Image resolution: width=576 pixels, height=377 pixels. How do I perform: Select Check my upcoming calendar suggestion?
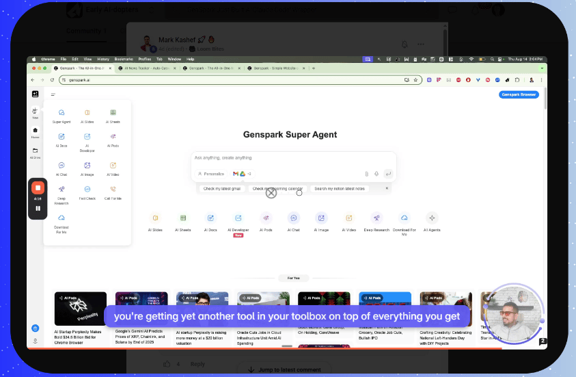(277, 189)
